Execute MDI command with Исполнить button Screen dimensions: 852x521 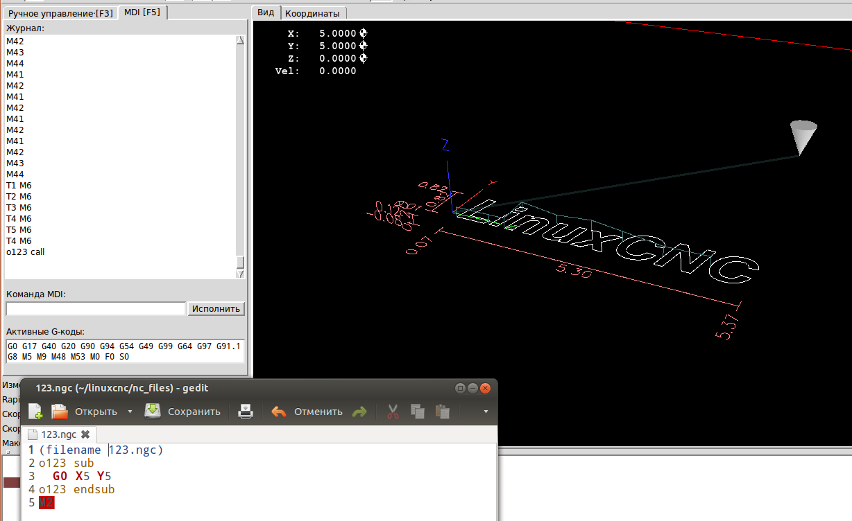[216, 308]
